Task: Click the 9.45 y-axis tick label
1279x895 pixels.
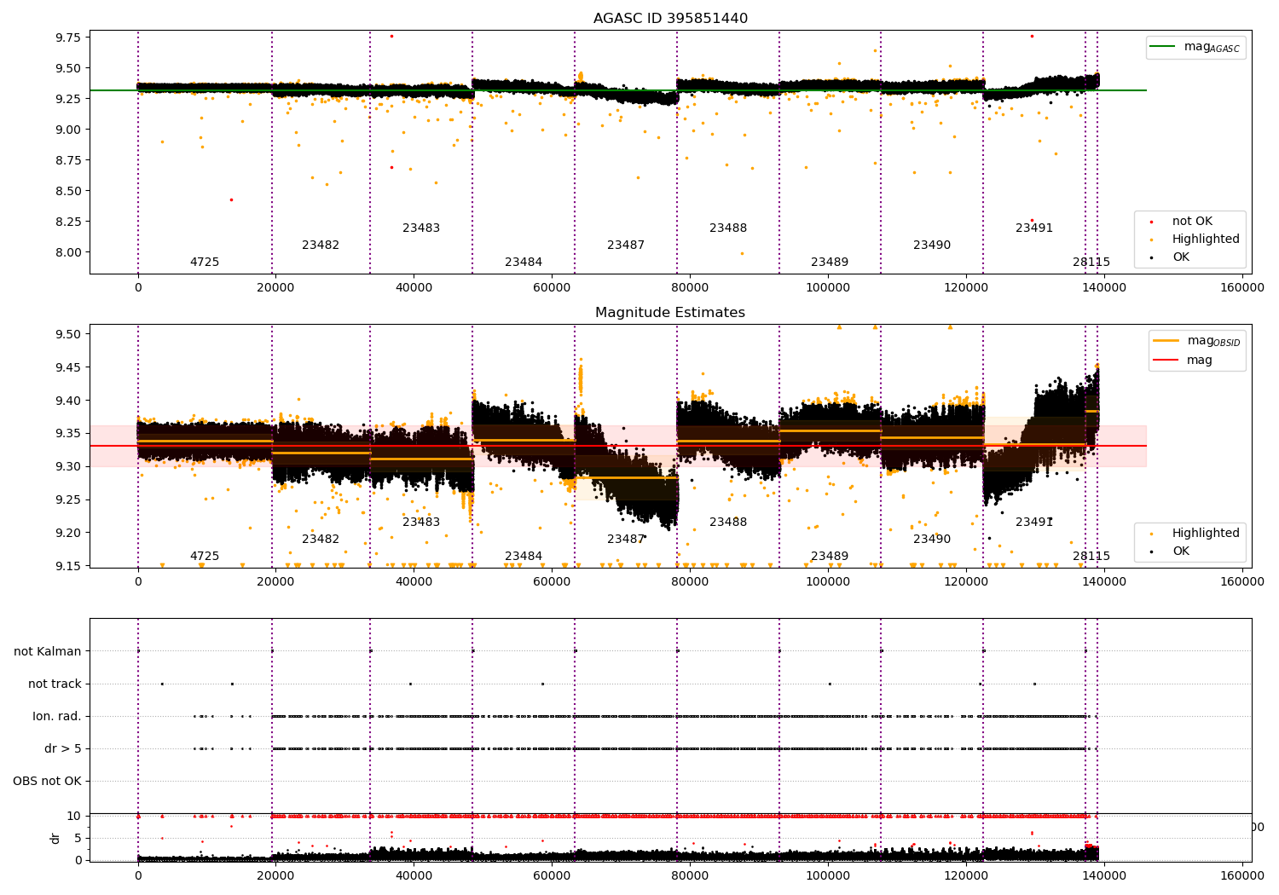Action: point(67,367)
